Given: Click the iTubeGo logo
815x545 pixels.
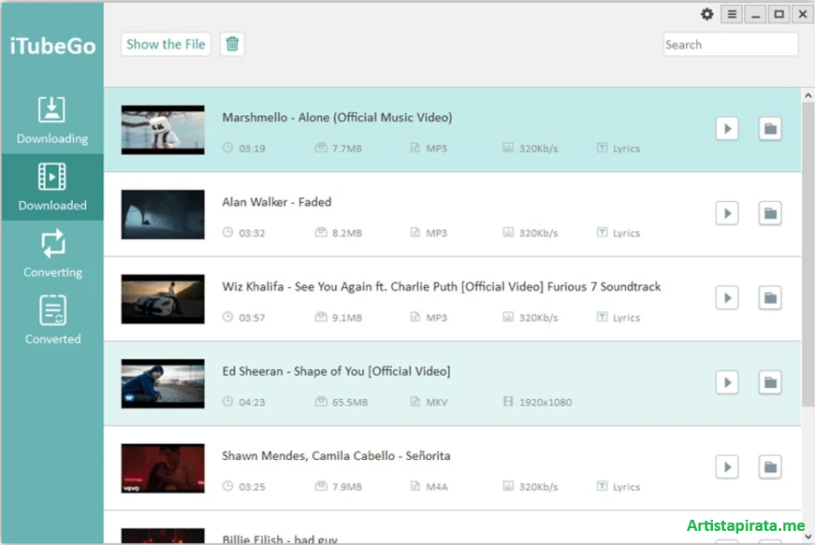Looking at the screenshot, I should click(51, 44).
